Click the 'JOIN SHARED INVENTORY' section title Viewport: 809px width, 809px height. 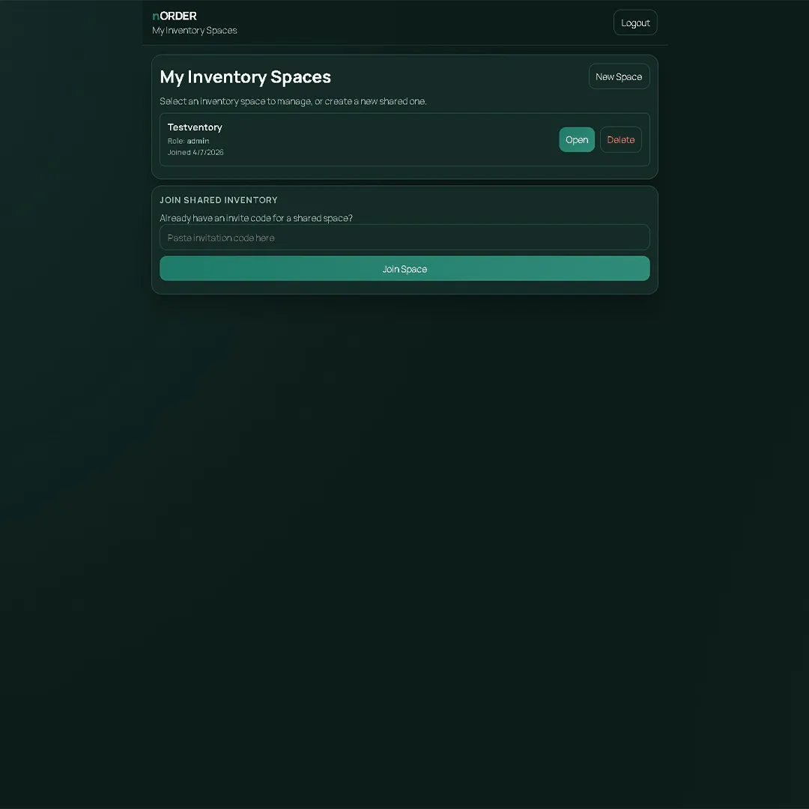tap(219, 200)
